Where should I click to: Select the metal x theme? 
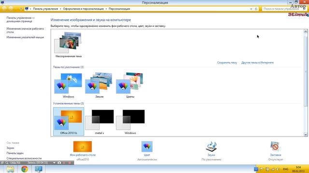click(99, 122)
